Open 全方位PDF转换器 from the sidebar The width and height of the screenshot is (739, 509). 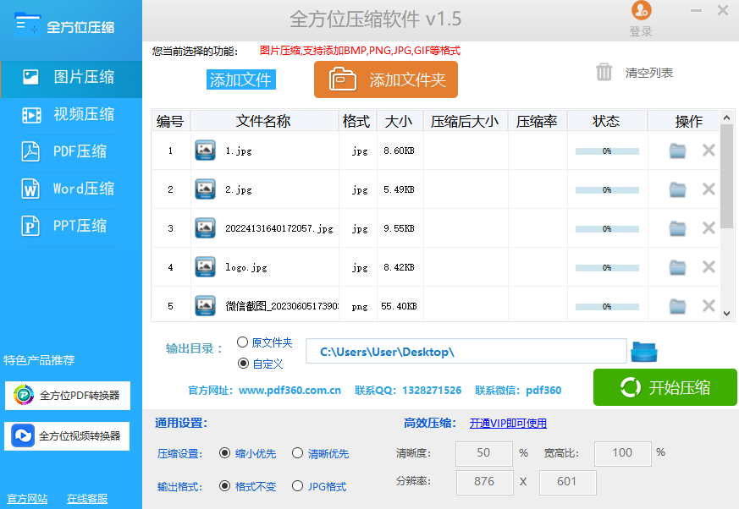point(66,397)
